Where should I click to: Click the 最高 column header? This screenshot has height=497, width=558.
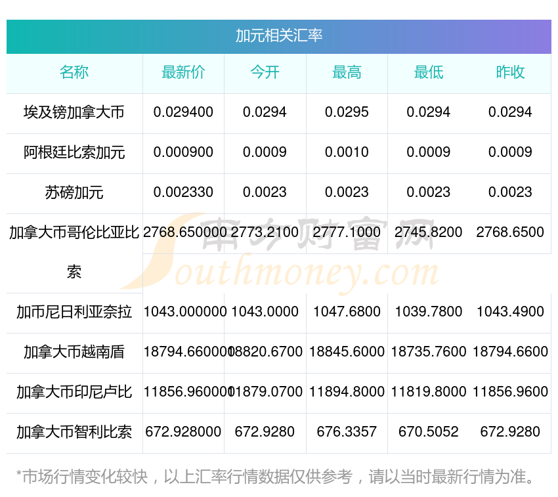[x=347, y=73]
